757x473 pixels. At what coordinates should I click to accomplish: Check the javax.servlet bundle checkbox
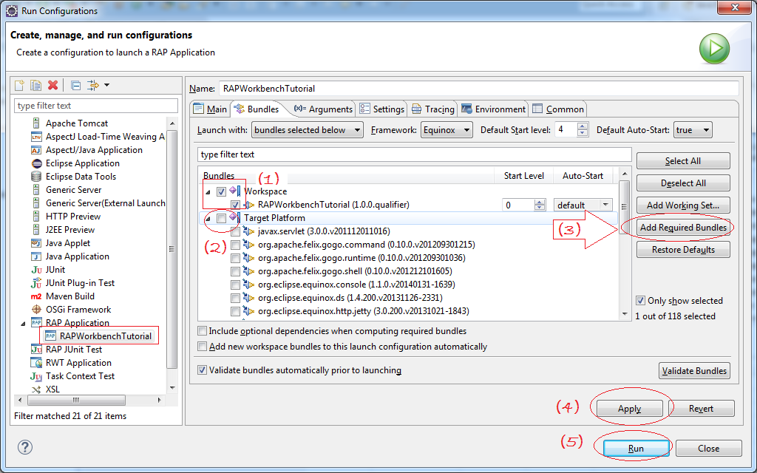[x=235, y=231]
